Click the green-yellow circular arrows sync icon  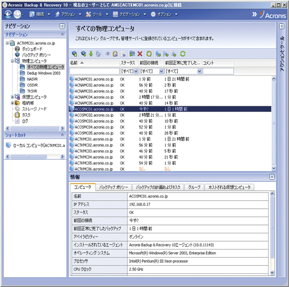tap(149, 54)
